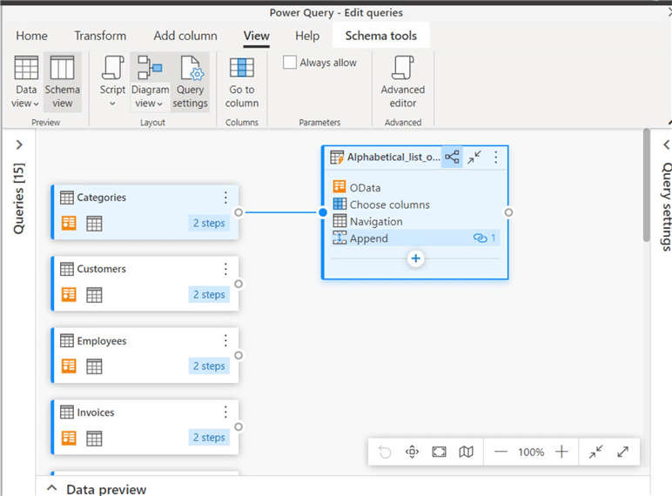Screen dimensions: 672x496
Task: Click Alphabetical_list output connector node
Action: (508, 212)
